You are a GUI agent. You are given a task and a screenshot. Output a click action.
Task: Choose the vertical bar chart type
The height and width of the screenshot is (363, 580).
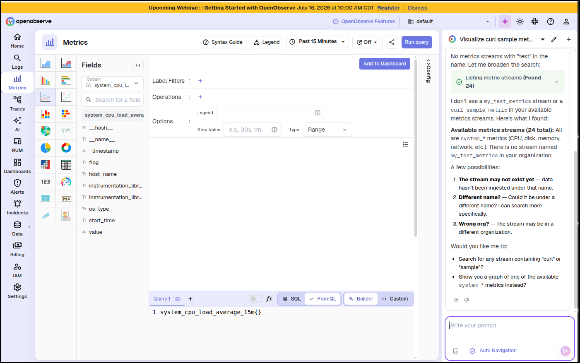pos(46,80)
